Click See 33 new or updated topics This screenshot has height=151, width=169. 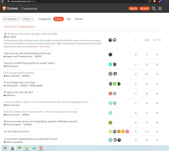pos(19,27)
